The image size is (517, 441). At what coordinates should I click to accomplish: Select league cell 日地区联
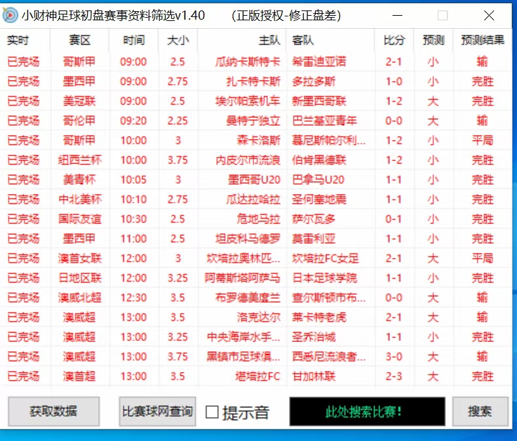click(79, 278)
